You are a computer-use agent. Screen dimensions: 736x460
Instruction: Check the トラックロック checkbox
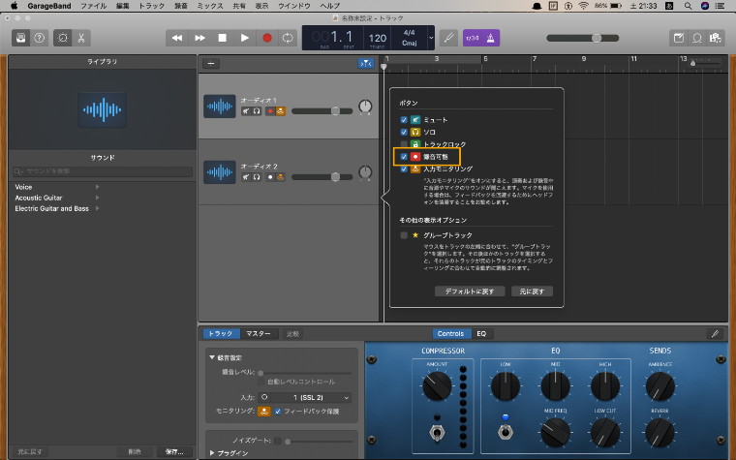(404, 143)
